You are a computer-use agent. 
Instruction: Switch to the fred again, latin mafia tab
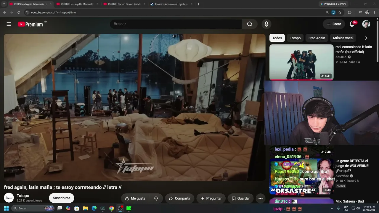point(31,4)
